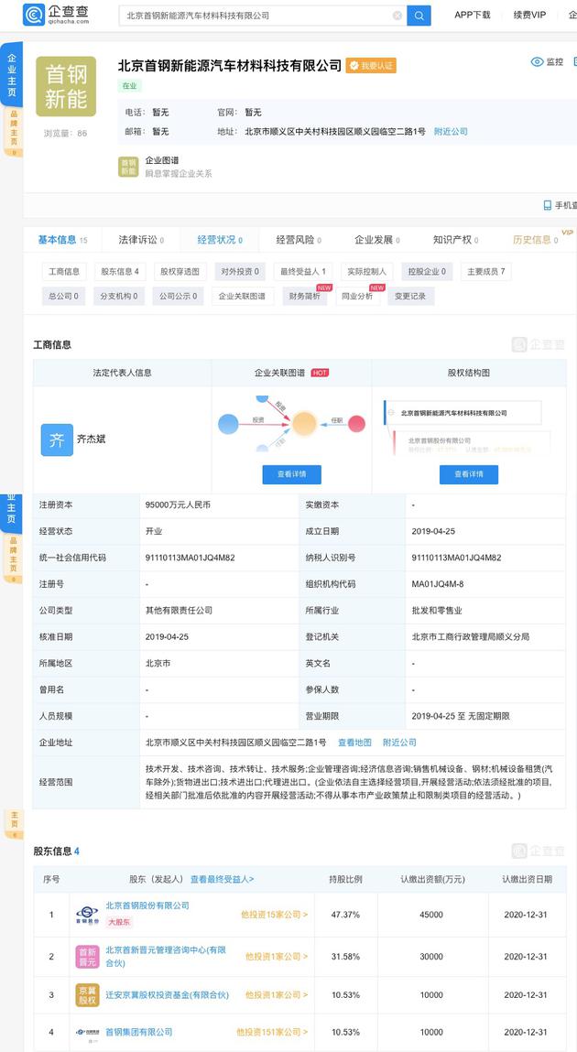Image resolution: width=577 pixels, height=1052 pixels.
Task: Select 企业关联图谱 sub-tab
Action: tap(242, 296)
